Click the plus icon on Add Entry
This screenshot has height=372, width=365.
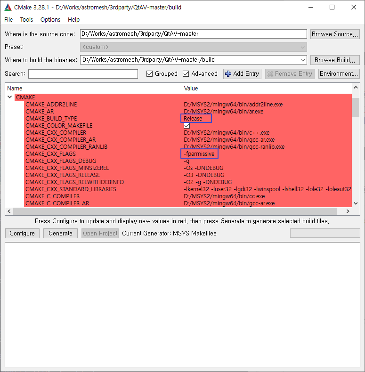(228, 74)
